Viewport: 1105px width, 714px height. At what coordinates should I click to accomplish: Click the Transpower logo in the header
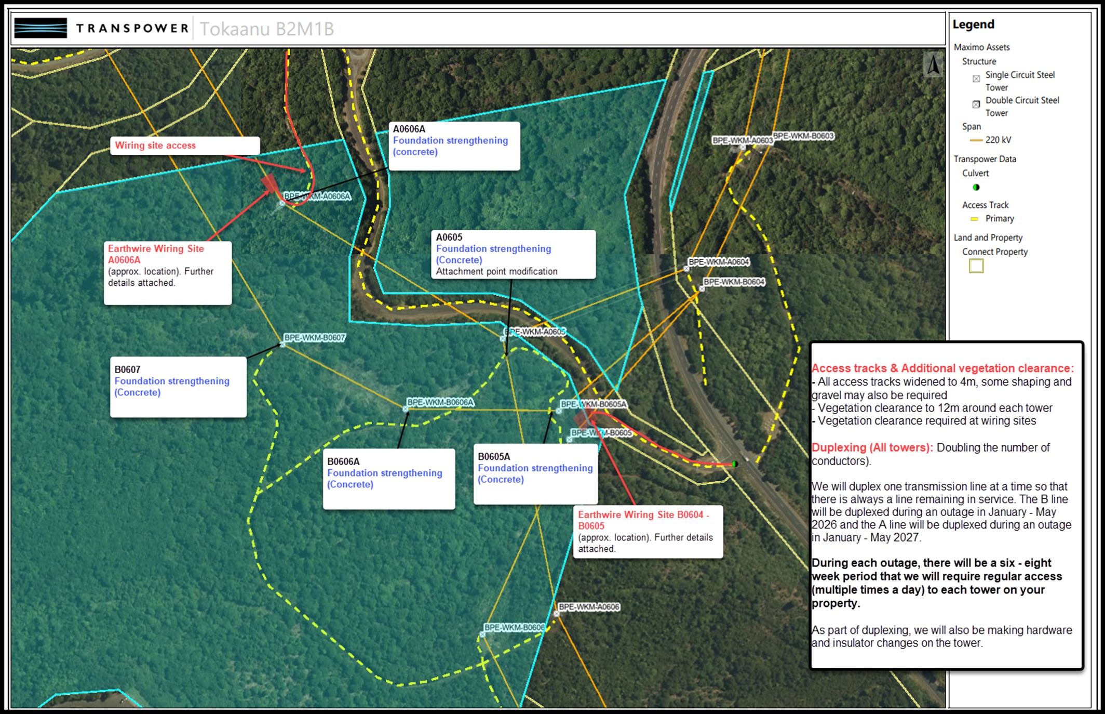coord(41,28)
